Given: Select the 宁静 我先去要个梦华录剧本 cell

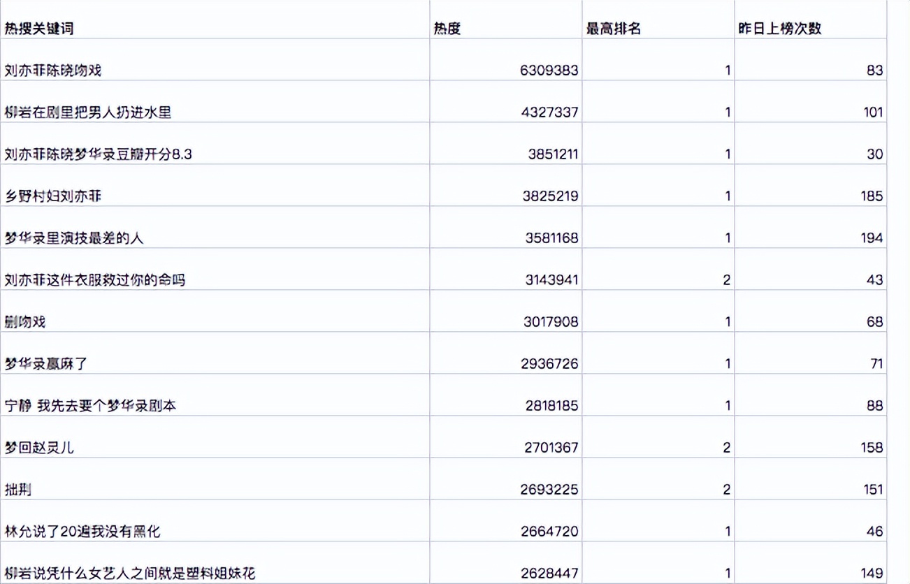Looking at the screenshot, I should [x=90, y=406].
